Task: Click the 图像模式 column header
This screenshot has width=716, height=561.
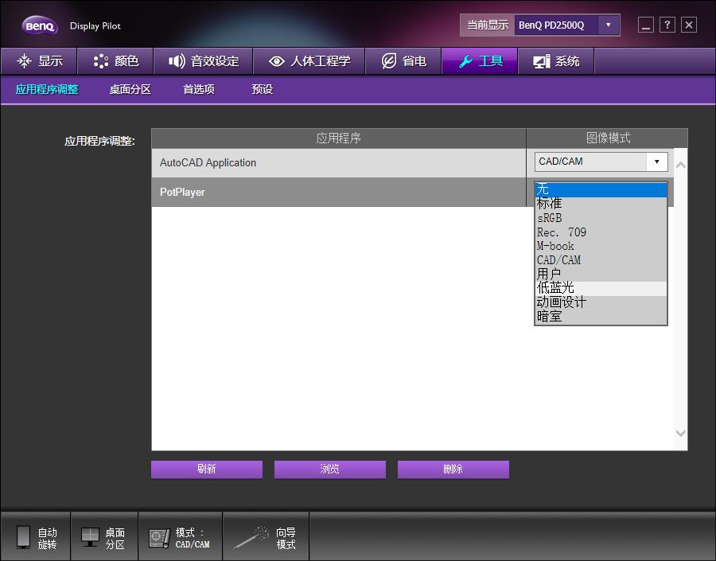Action: coord(607,138)
